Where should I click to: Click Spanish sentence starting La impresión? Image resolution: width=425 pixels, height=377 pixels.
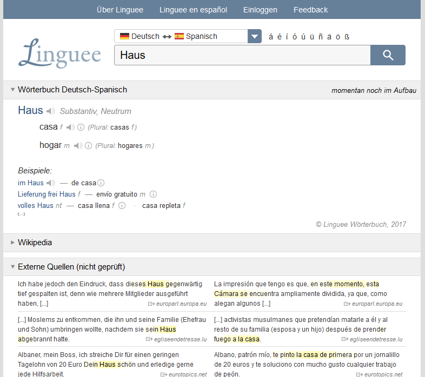click(x=301, y=294)
